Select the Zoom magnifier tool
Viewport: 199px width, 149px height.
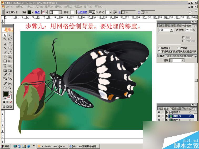[10, 88]
